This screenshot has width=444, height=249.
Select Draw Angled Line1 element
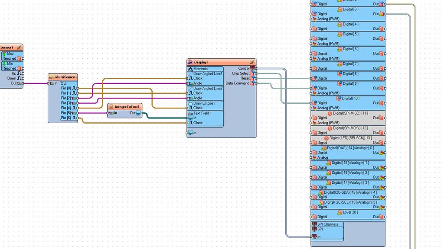click(205, 73)
